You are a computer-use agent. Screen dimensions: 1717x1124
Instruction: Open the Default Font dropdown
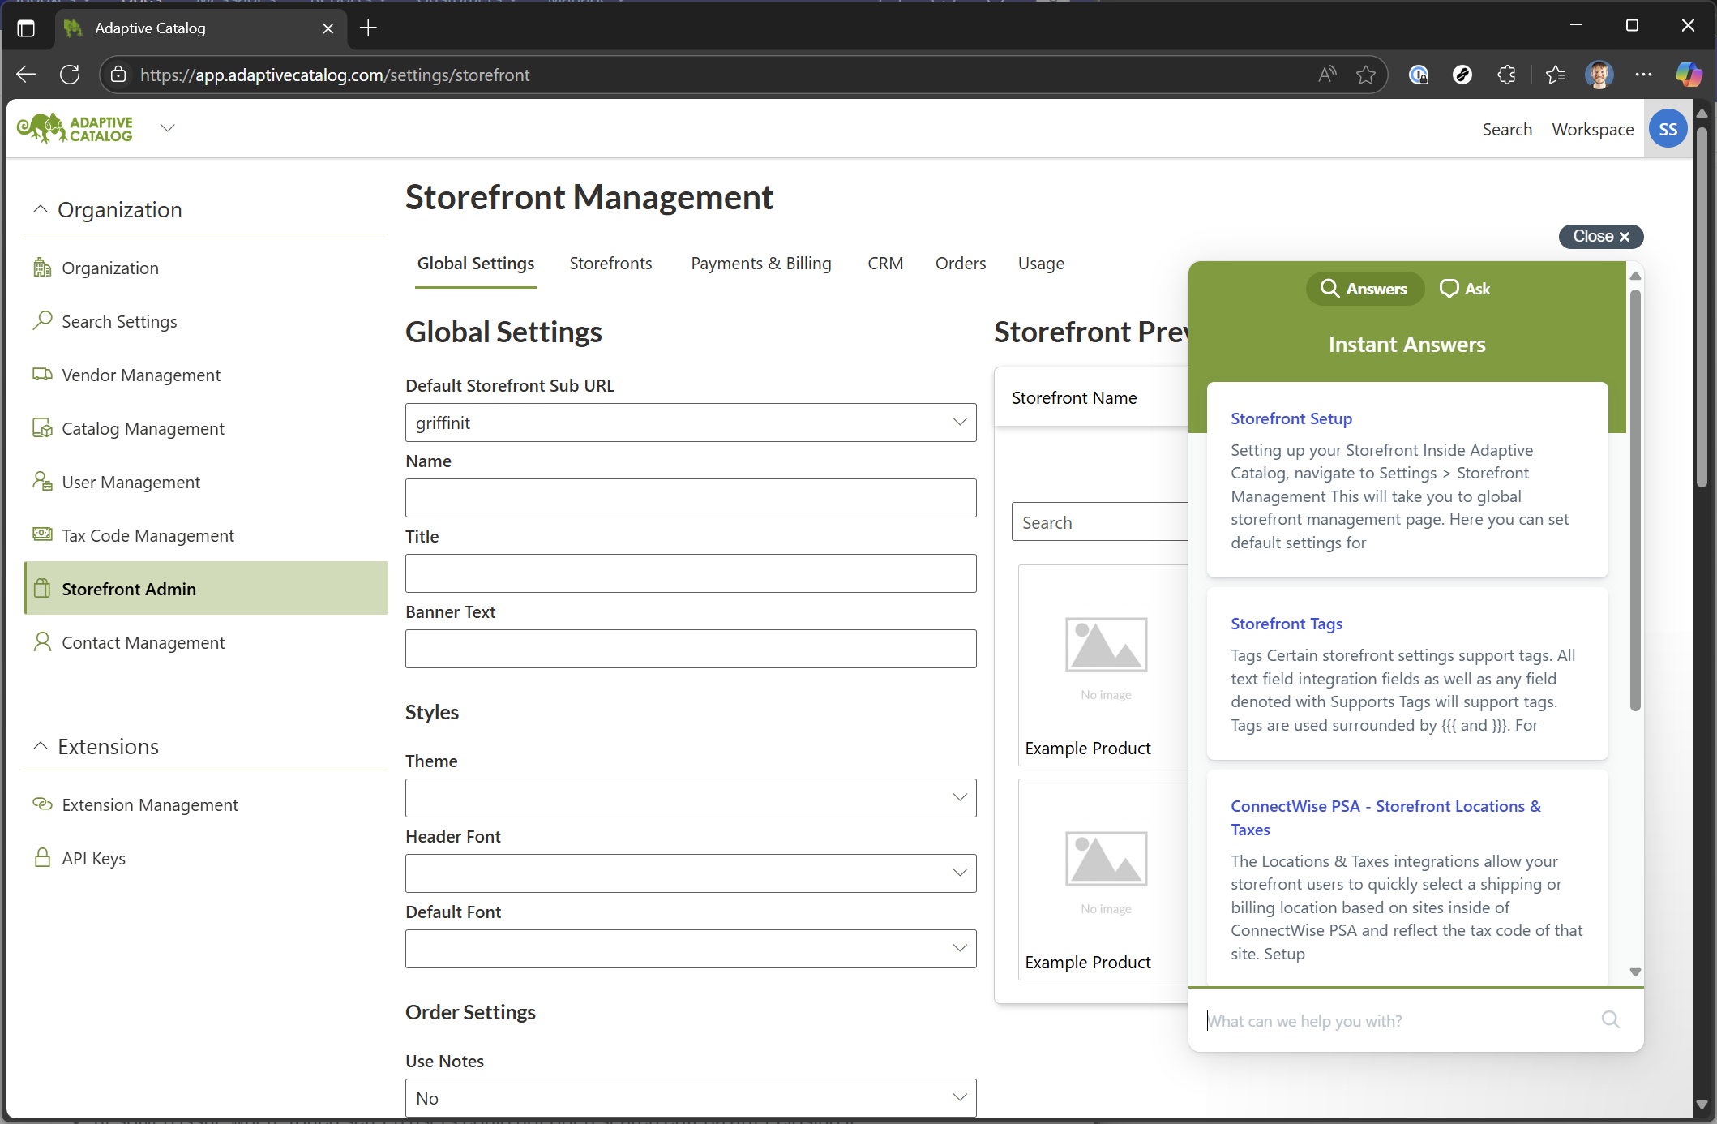pyautogui.click(x=691, y=949)
